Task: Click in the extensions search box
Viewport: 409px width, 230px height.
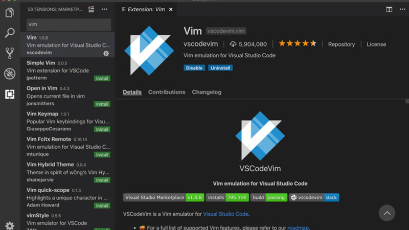Action: 69,24
